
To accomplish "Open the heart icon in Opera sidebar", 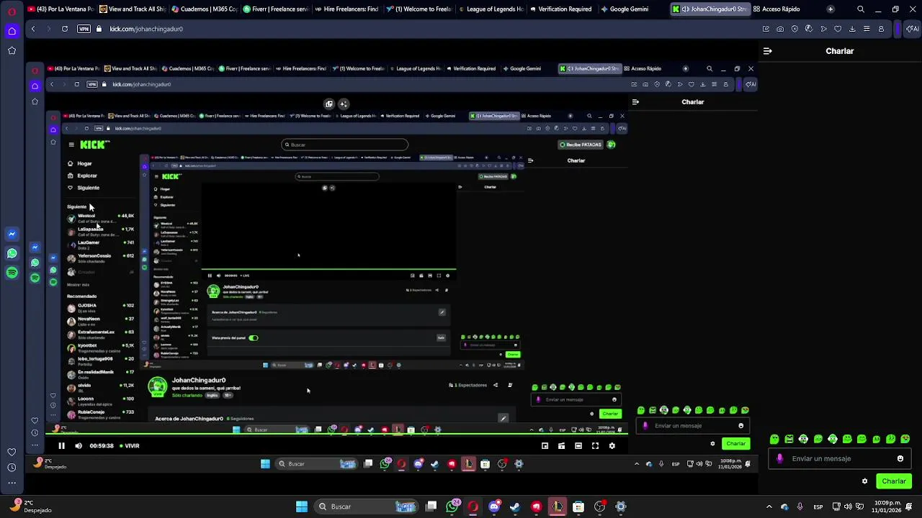I will click(12, 452).
